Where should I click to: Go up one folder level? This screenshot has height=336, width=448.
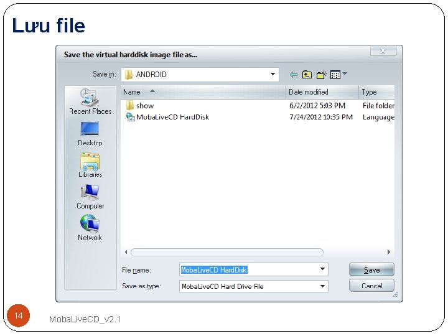pos(307,75)
